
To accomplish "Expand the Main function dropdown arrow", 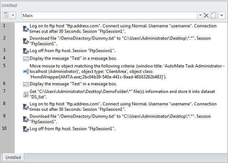I will point(200,15).
